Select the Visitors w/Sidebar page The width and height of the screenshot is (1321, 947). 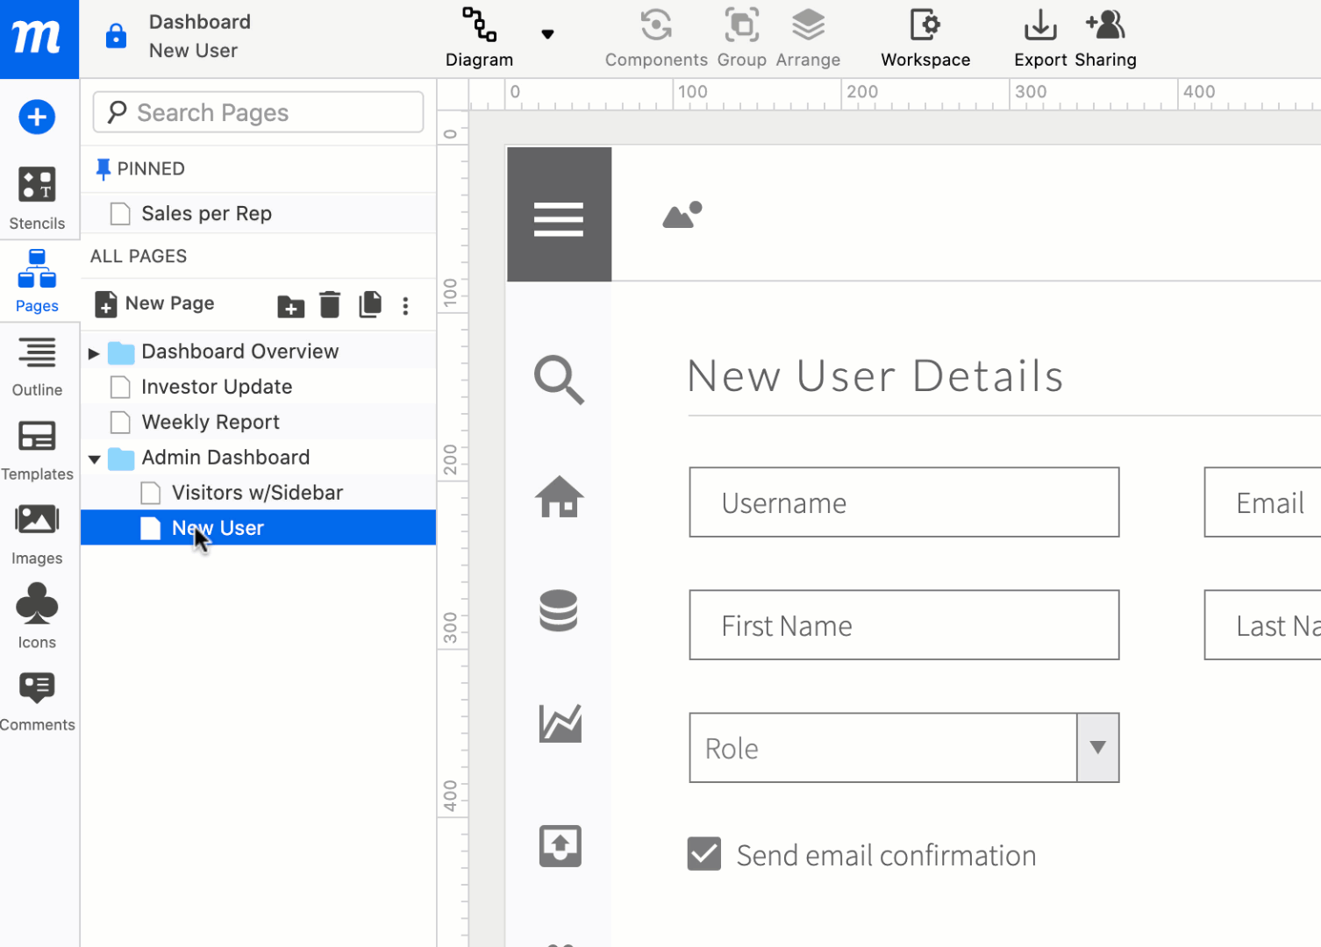[257, 493]
